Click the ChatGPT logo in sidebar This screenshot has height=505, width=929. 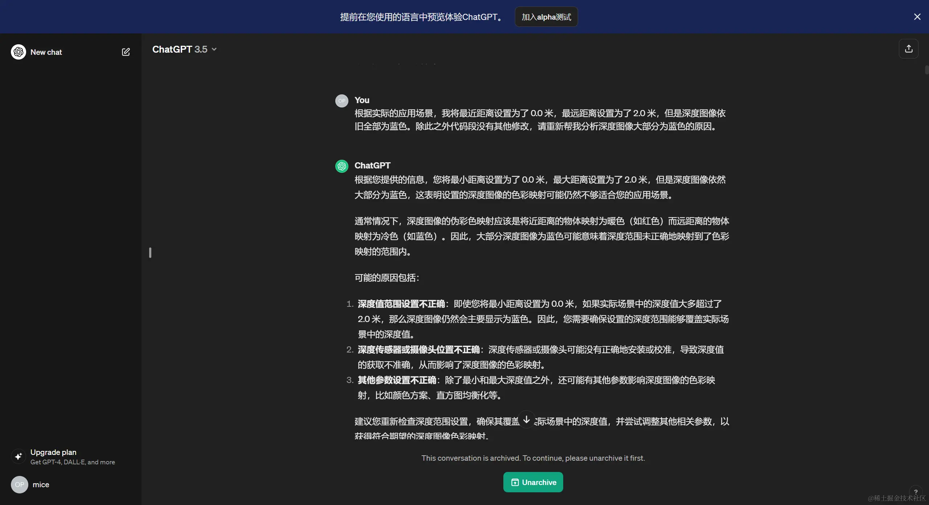coord(19,52)
